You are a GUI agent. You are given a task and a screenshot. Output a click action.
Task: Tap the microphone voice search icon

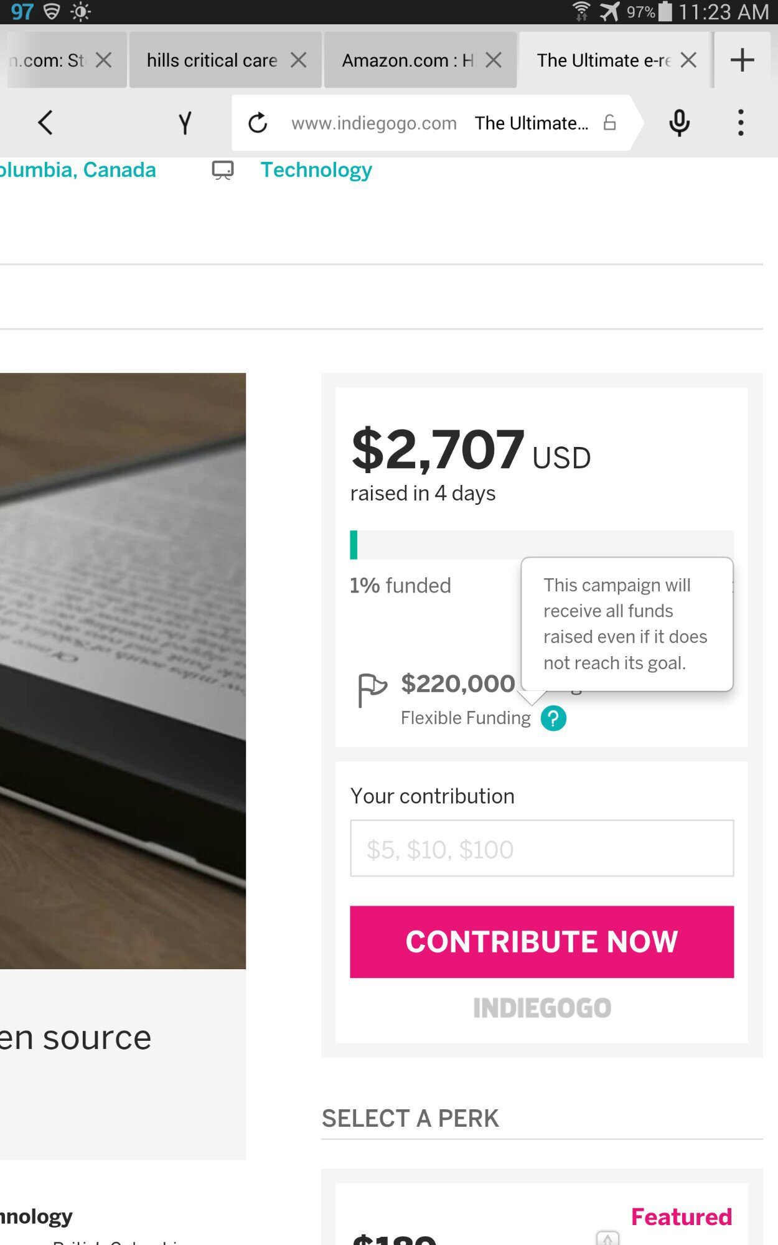[x=679, y=123]
